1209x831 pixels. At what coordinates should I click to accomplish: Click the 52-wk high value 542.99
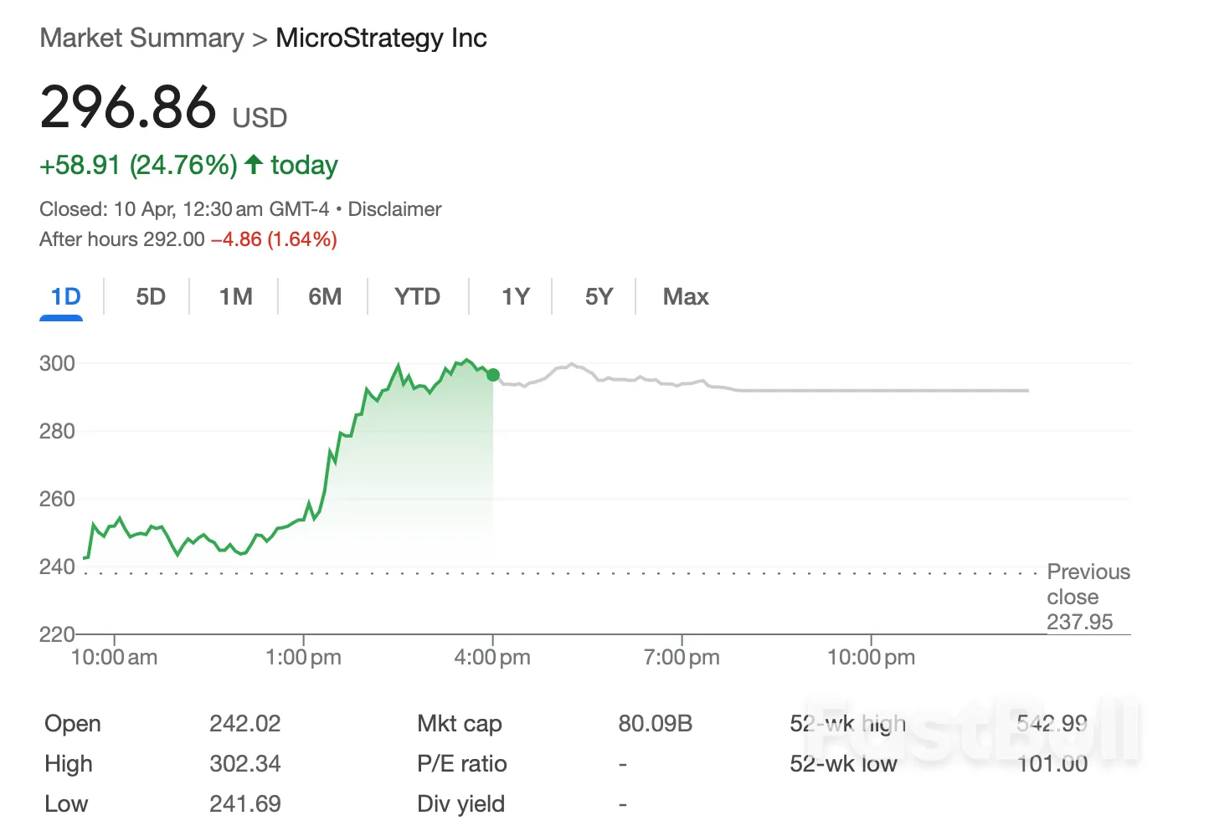pos(1052,723)
